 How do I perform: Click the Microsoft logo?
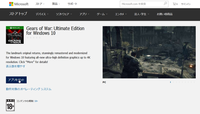pos(19,4)
